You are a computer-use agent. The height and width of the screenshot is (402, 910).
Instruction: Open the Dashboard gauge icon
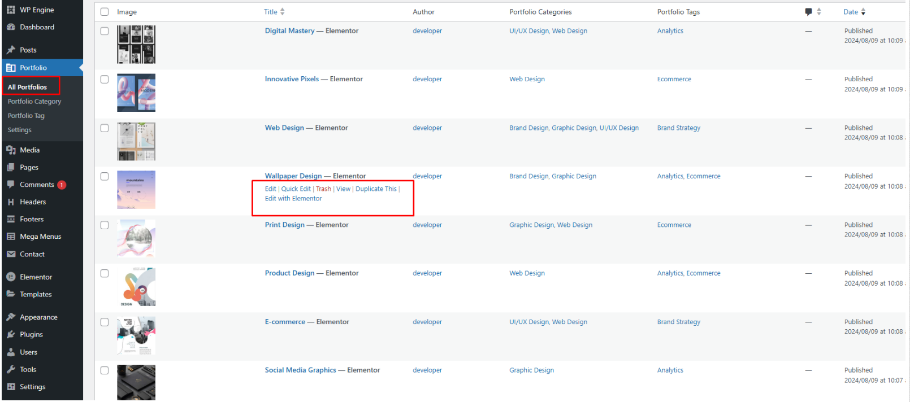point(11,27)
